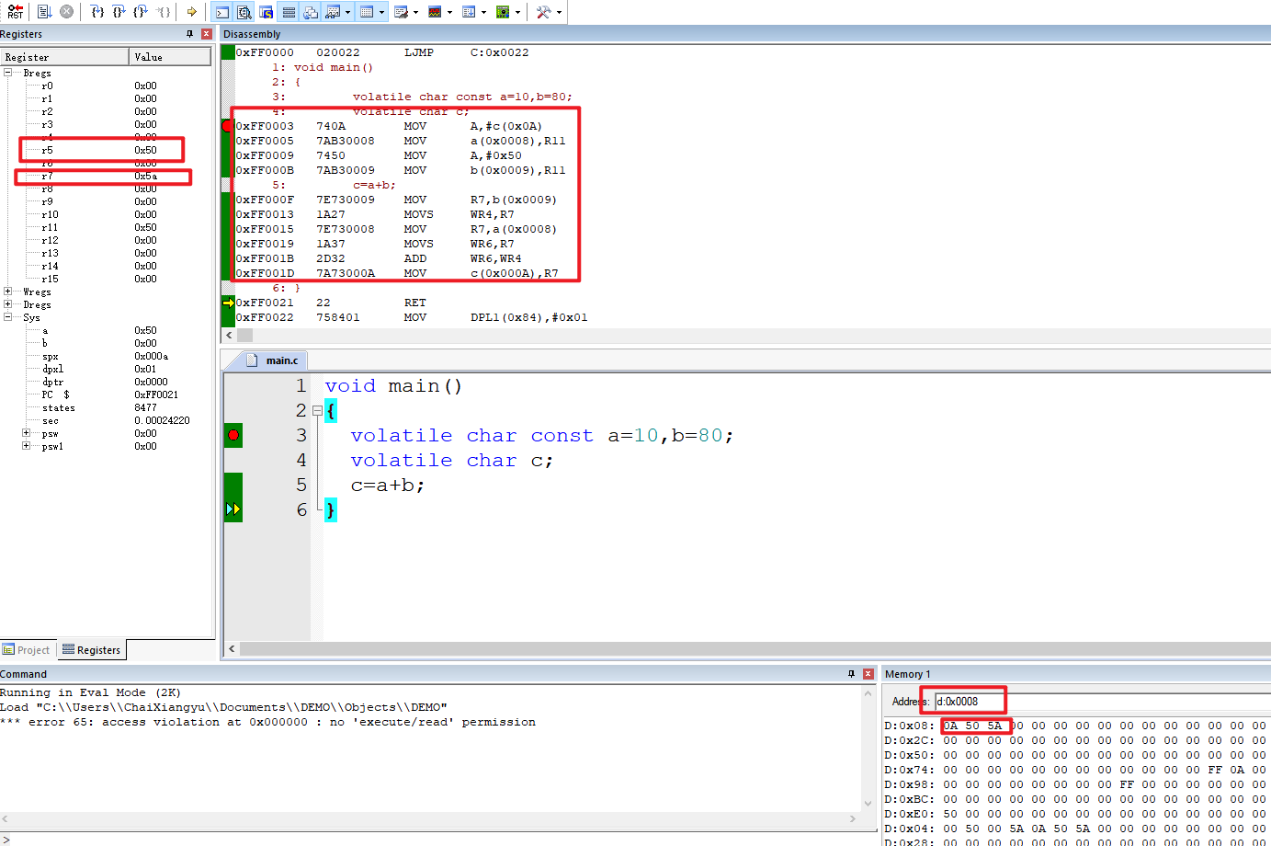Pin the Registers panel
Screen dimensions: 1271x846
coord(190,34)
